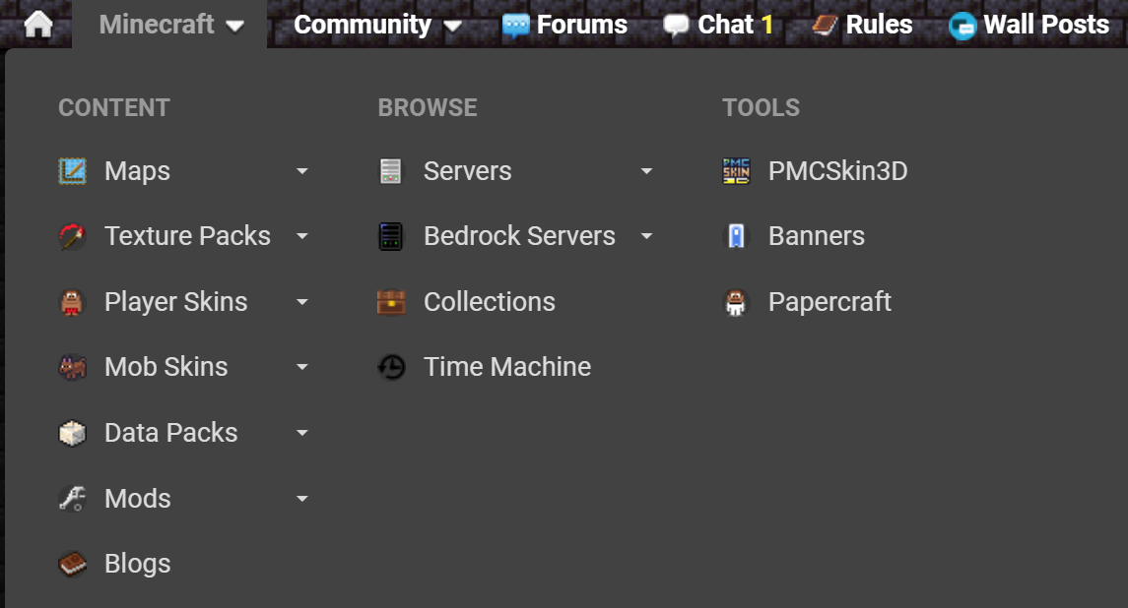The height and width of the screenshot is (608, 1128).
Task: Expand the Data Packs submenu arrow
Action: coord(302,433)
